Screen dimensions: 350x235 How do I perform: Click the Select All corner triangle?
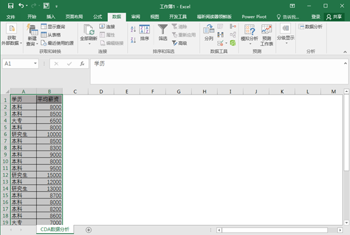pos(7,91)
